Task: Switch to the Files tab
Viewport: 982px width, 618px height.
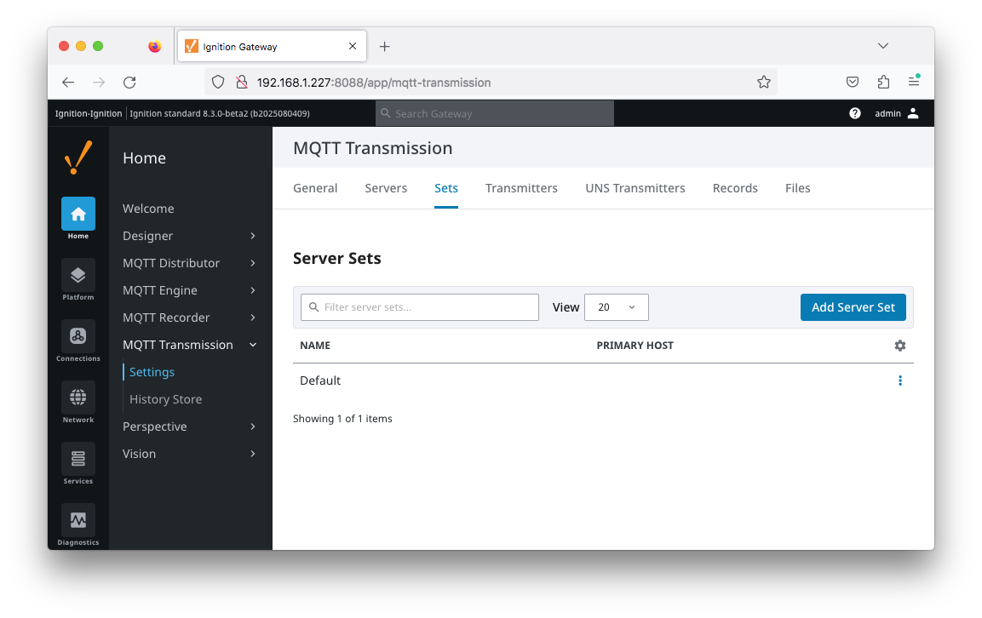Action: point(797,188)
